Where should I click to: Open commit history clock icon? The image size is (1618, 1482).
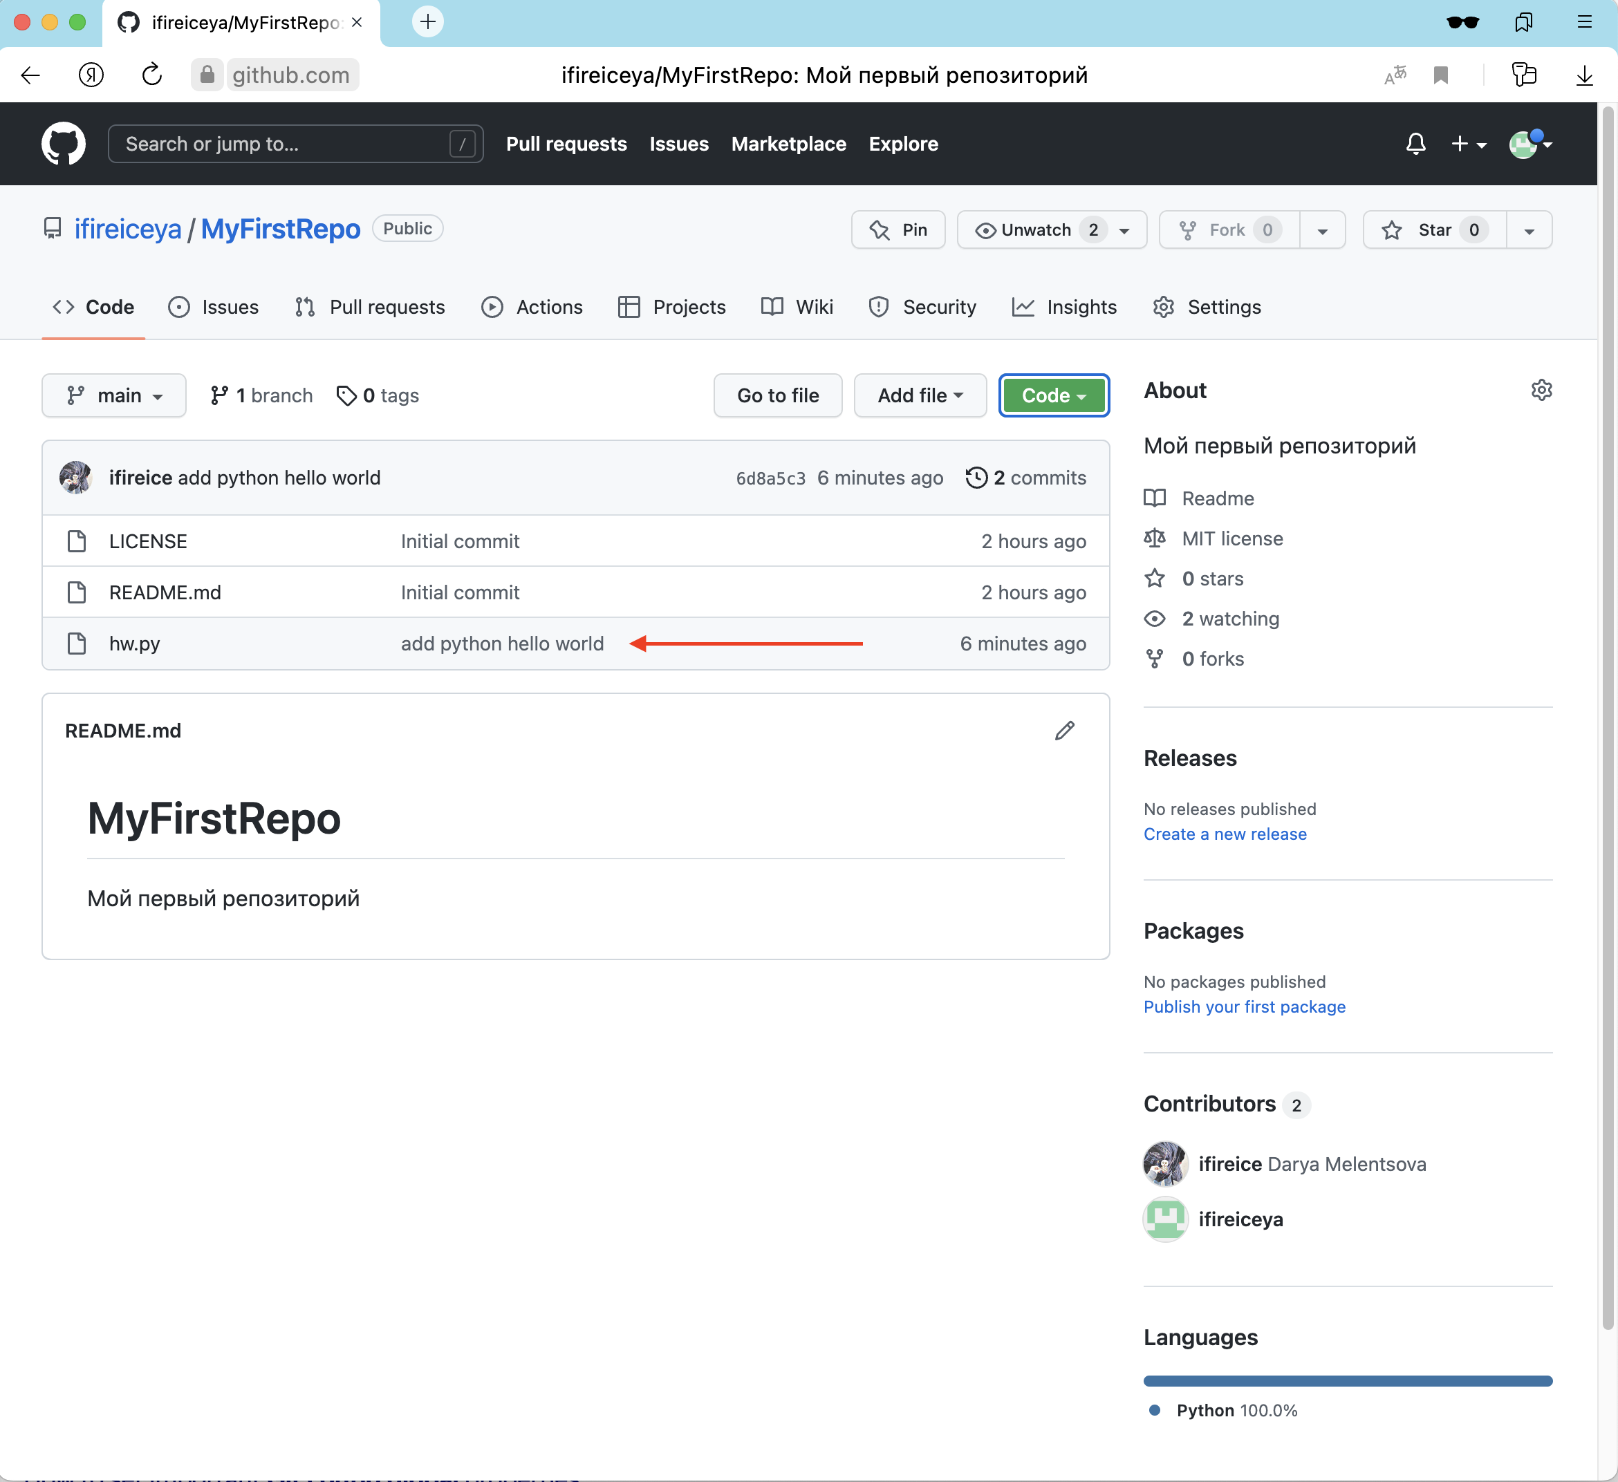(x=976, y=478)
